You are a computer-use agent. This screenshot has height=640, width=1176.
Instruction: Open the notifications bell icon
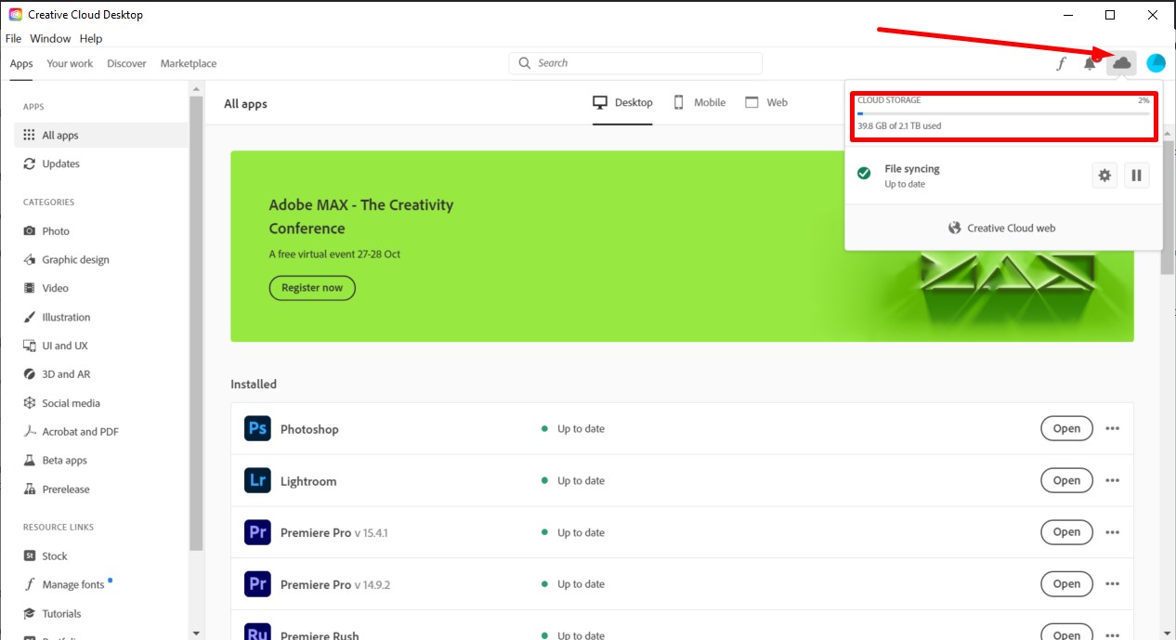(x=1091, y=63)
